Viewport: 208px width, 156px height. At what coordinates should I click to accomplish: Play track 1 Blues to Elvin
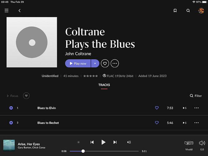(x=11, y=108)
